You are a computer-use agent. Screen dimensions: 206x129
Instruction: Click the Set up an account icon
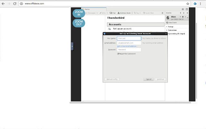click(109, 29)
